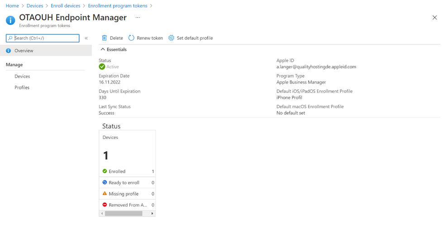
Task: Click the Delete trash icon
Action: [x=105, y=38]
